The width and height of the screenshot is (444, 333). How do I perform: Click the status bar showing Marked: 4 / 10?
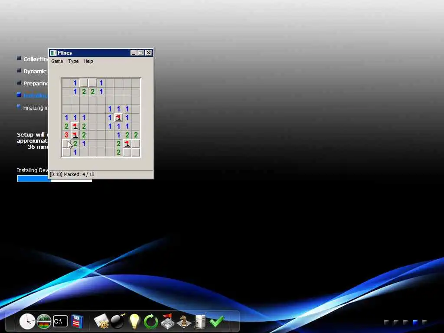tap(101, 174)
